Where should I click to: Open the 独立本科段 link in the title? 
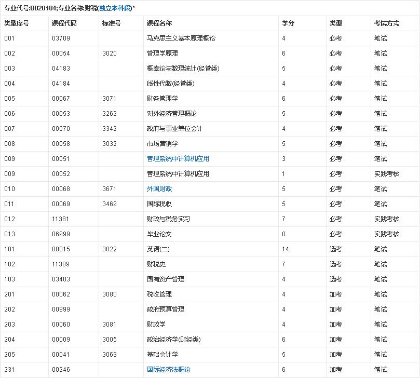(115, 8)
